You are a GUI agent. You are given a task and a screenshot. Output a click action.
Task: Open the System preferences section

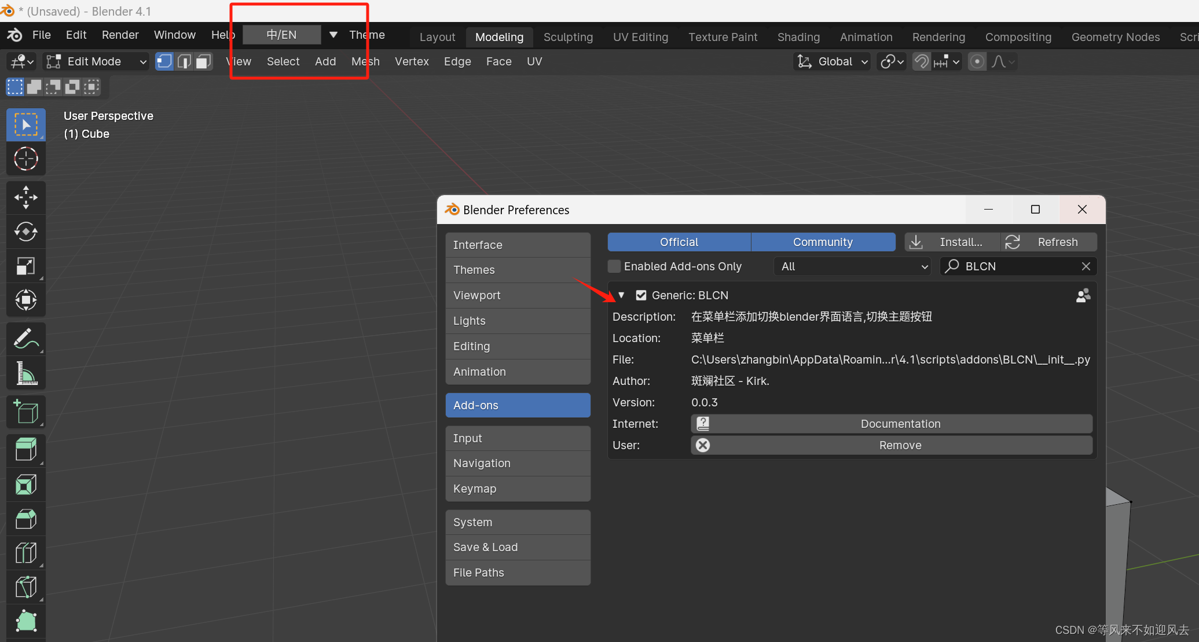point(518,522)
